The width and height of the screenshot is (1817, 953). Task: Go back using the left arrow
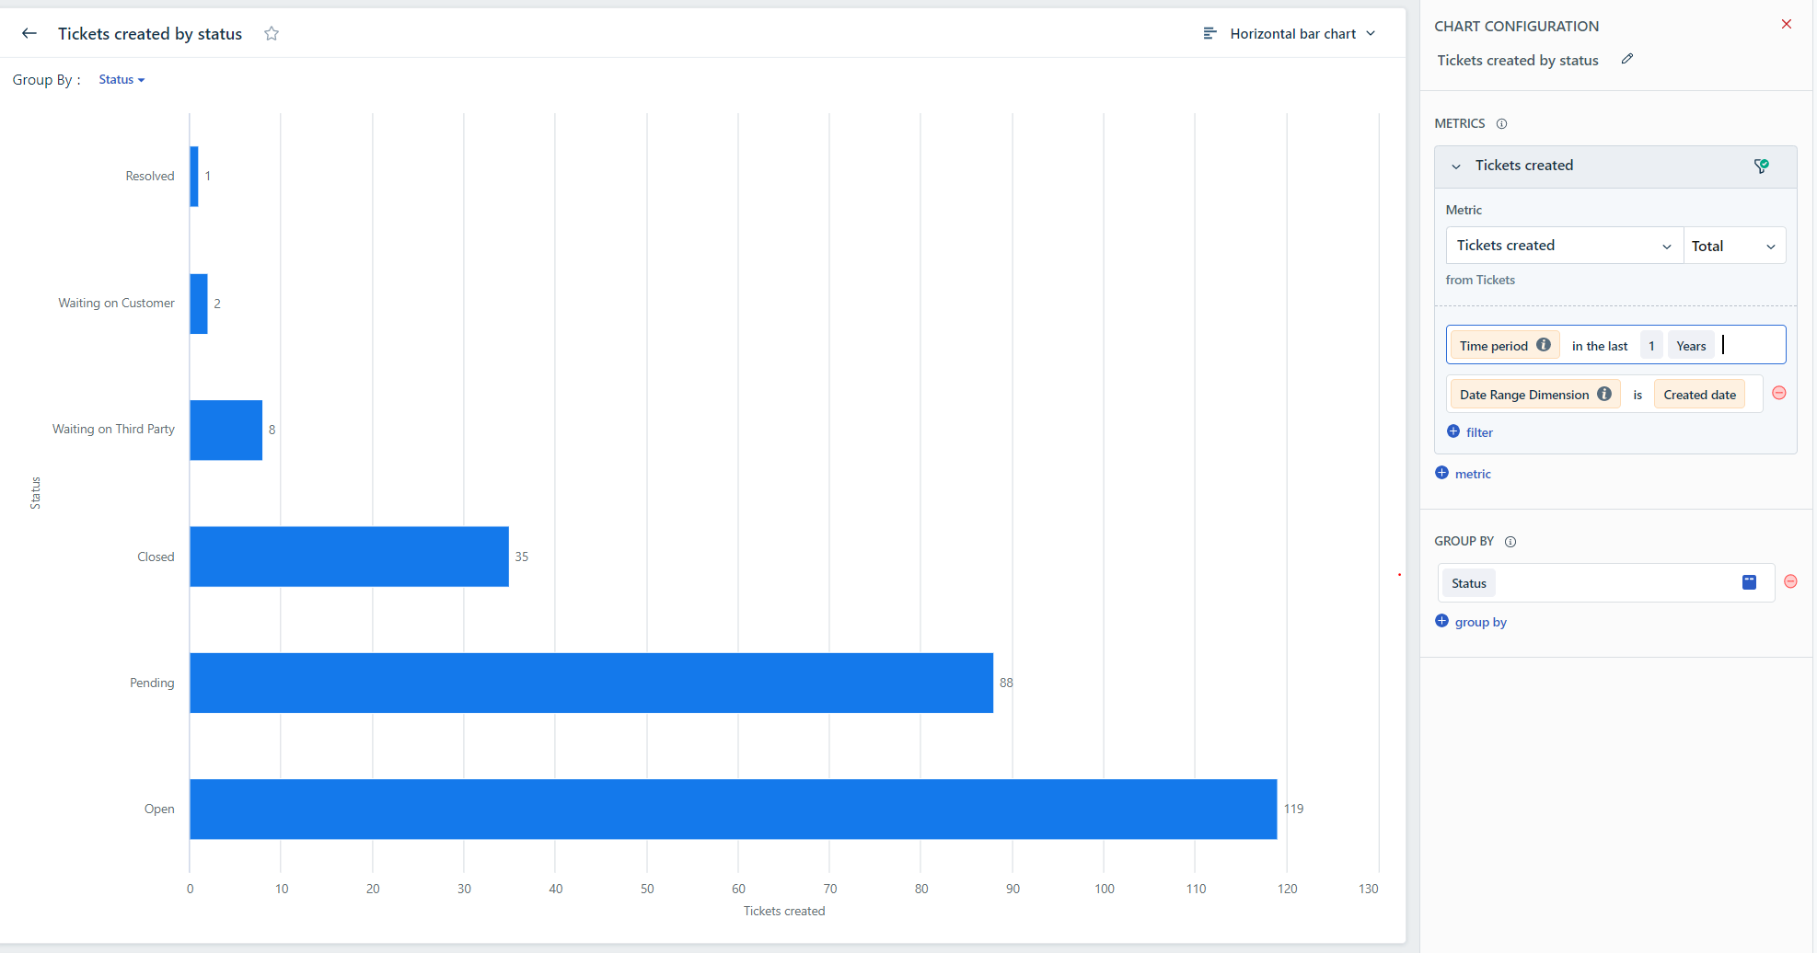point(29,34)
